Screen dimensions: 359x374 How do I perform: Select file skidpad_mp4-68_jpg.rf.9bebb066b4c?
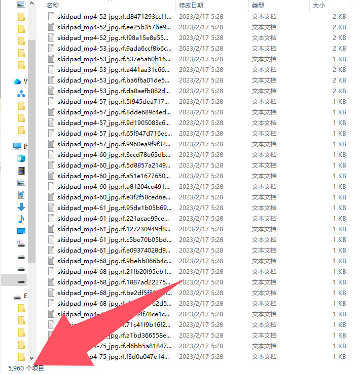[114, 261]
